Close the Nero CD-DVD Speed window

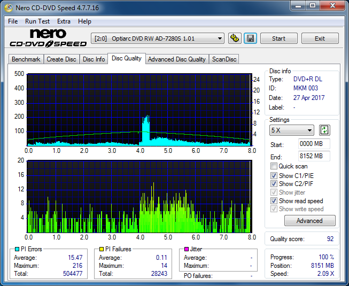tap(333, 6)
